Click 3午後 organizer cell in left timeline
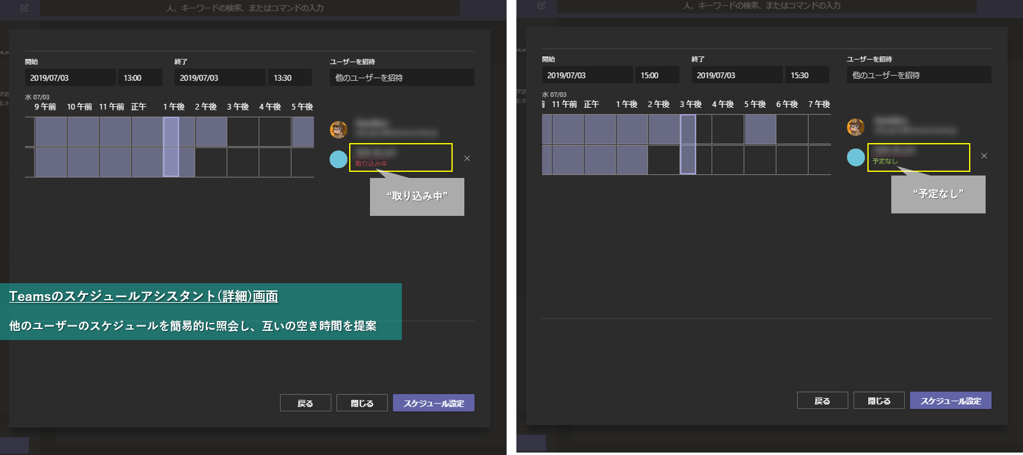 point(243,132)
